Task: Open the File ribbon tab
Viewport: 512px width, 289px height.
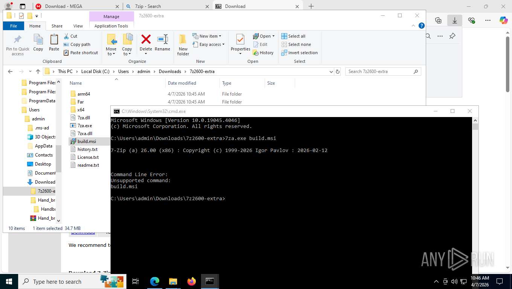Action: (x=14, y=26)
